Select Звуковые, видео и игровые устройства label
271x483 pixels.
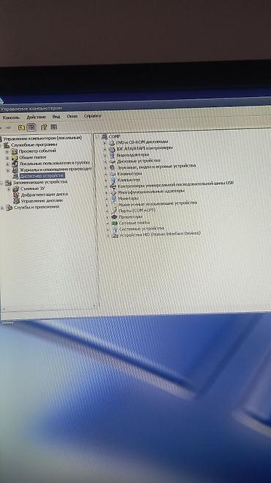click(x=157, y=167)
